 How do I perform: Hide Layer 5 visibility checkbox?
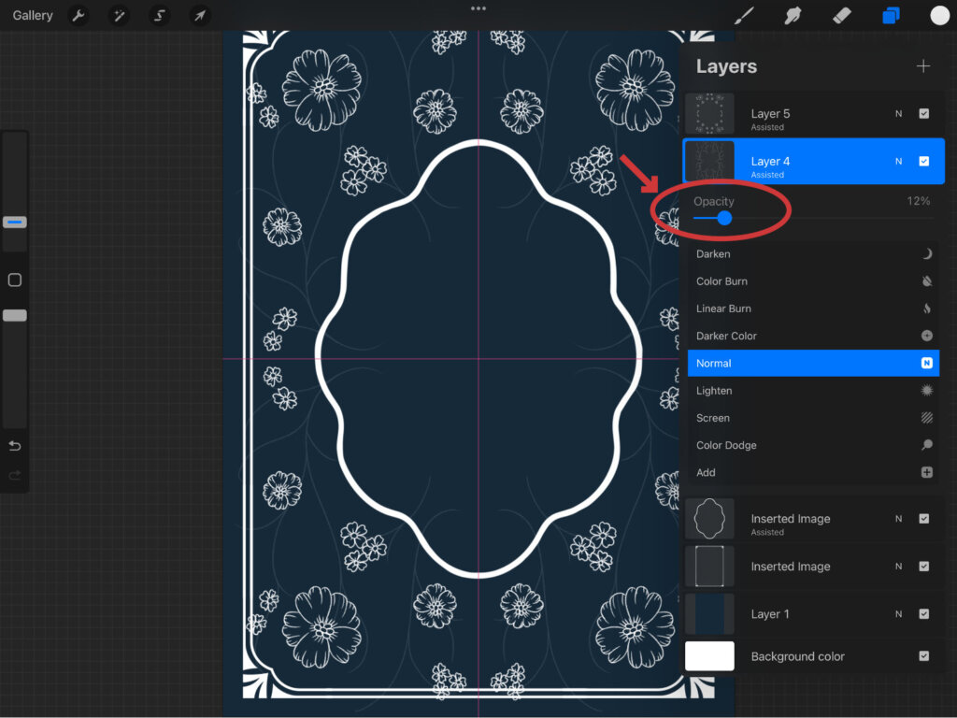coord(923,113)
